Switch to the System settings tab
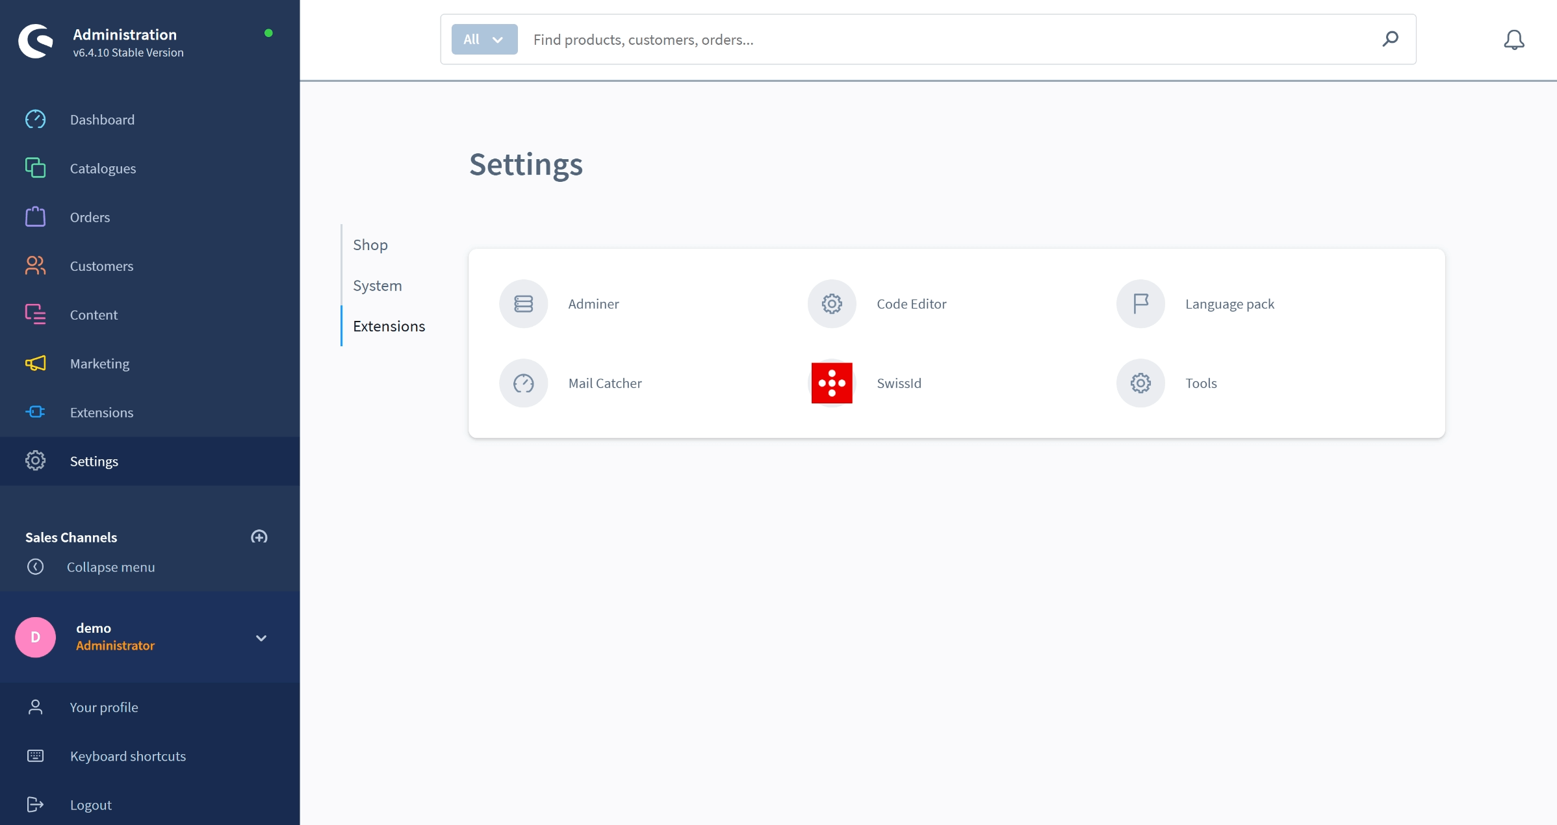Viewport: 1557px width, 825px height. click(x=378, y=285)
